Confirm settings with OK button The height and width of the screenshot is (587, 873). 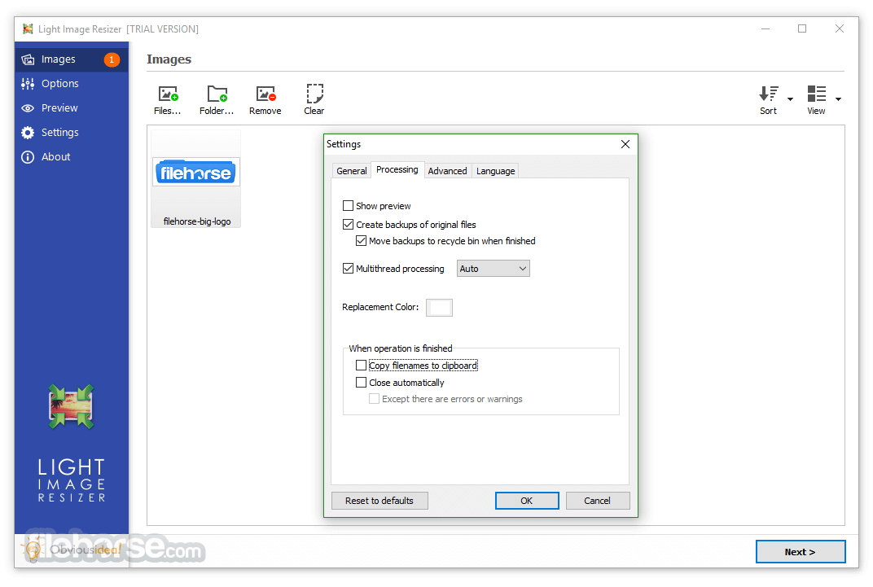527,501
